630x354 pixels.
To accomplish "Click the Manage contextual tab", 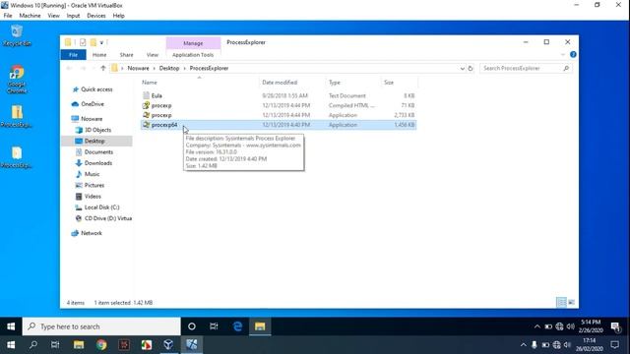I will click(193, 43).
